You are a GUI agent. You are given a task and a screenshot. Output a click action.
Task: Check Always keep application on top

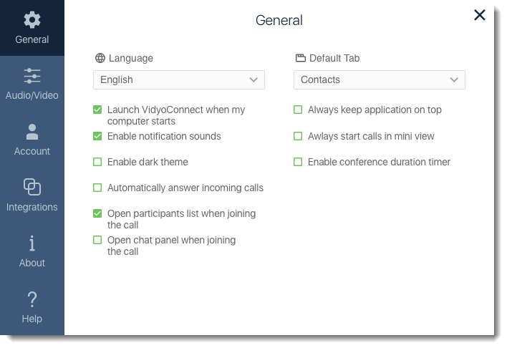coord(298,110)
